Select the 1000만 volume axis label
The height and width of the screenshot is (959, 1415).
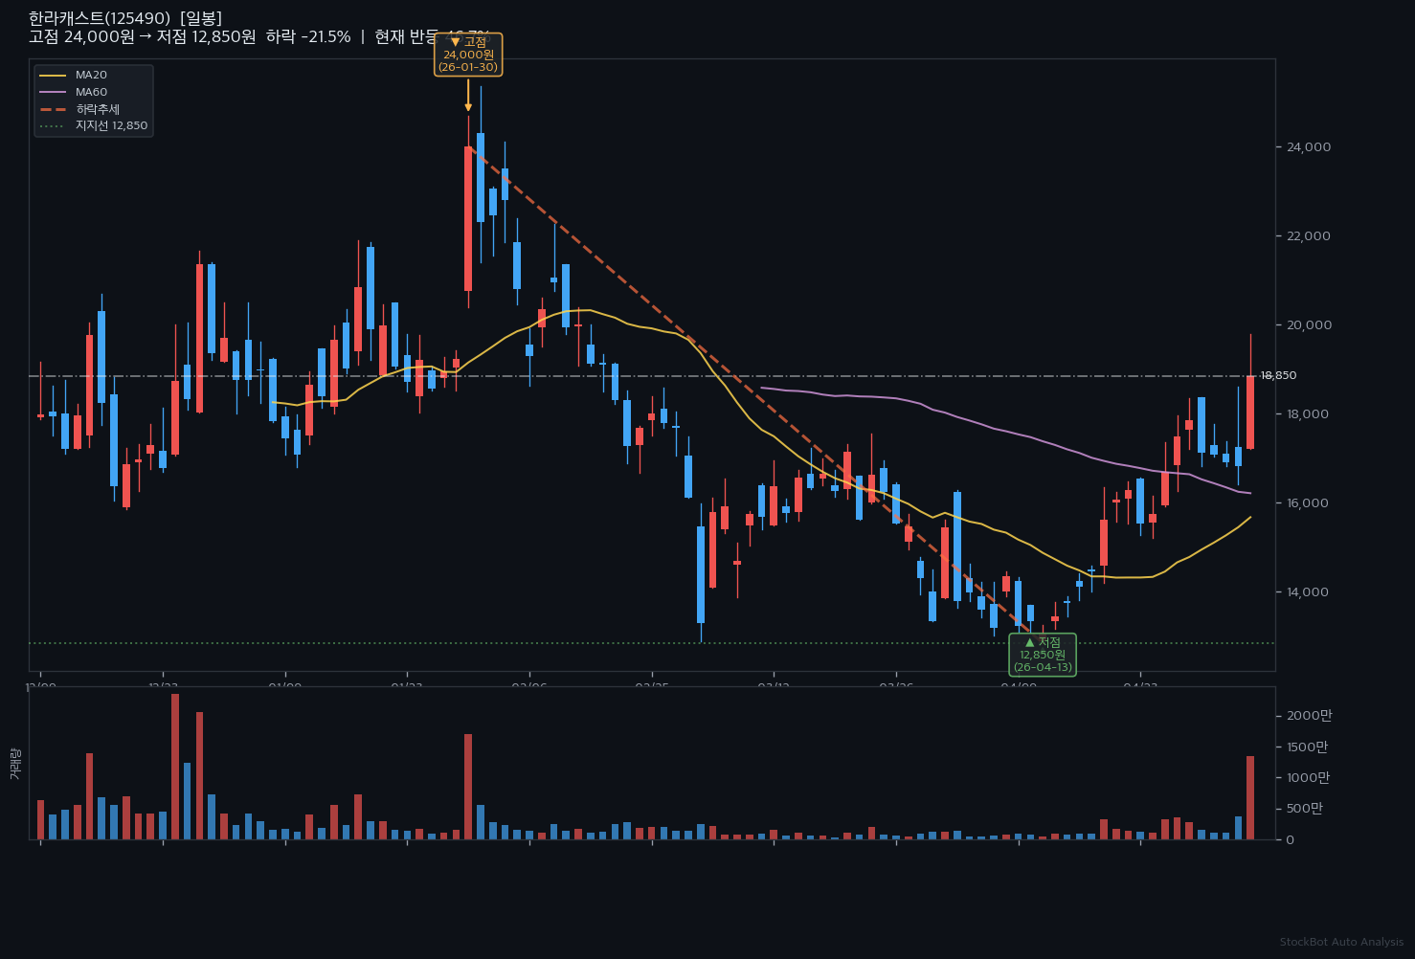(1309, 778)
